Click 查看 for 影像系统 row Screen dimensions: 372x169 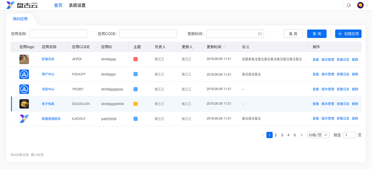pyautogui.click(x=316, y=60)
